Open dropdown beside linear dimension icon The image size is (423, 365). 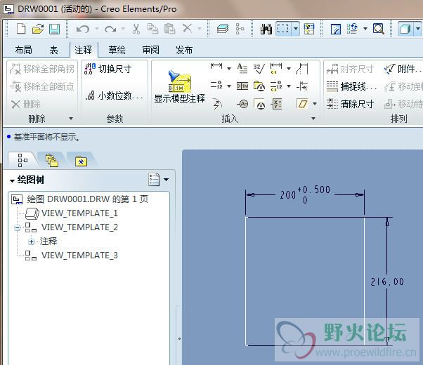229,69
